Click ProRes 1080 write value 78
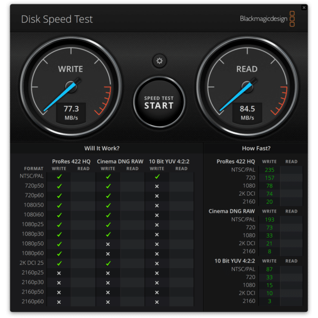 tap(270, 186)
